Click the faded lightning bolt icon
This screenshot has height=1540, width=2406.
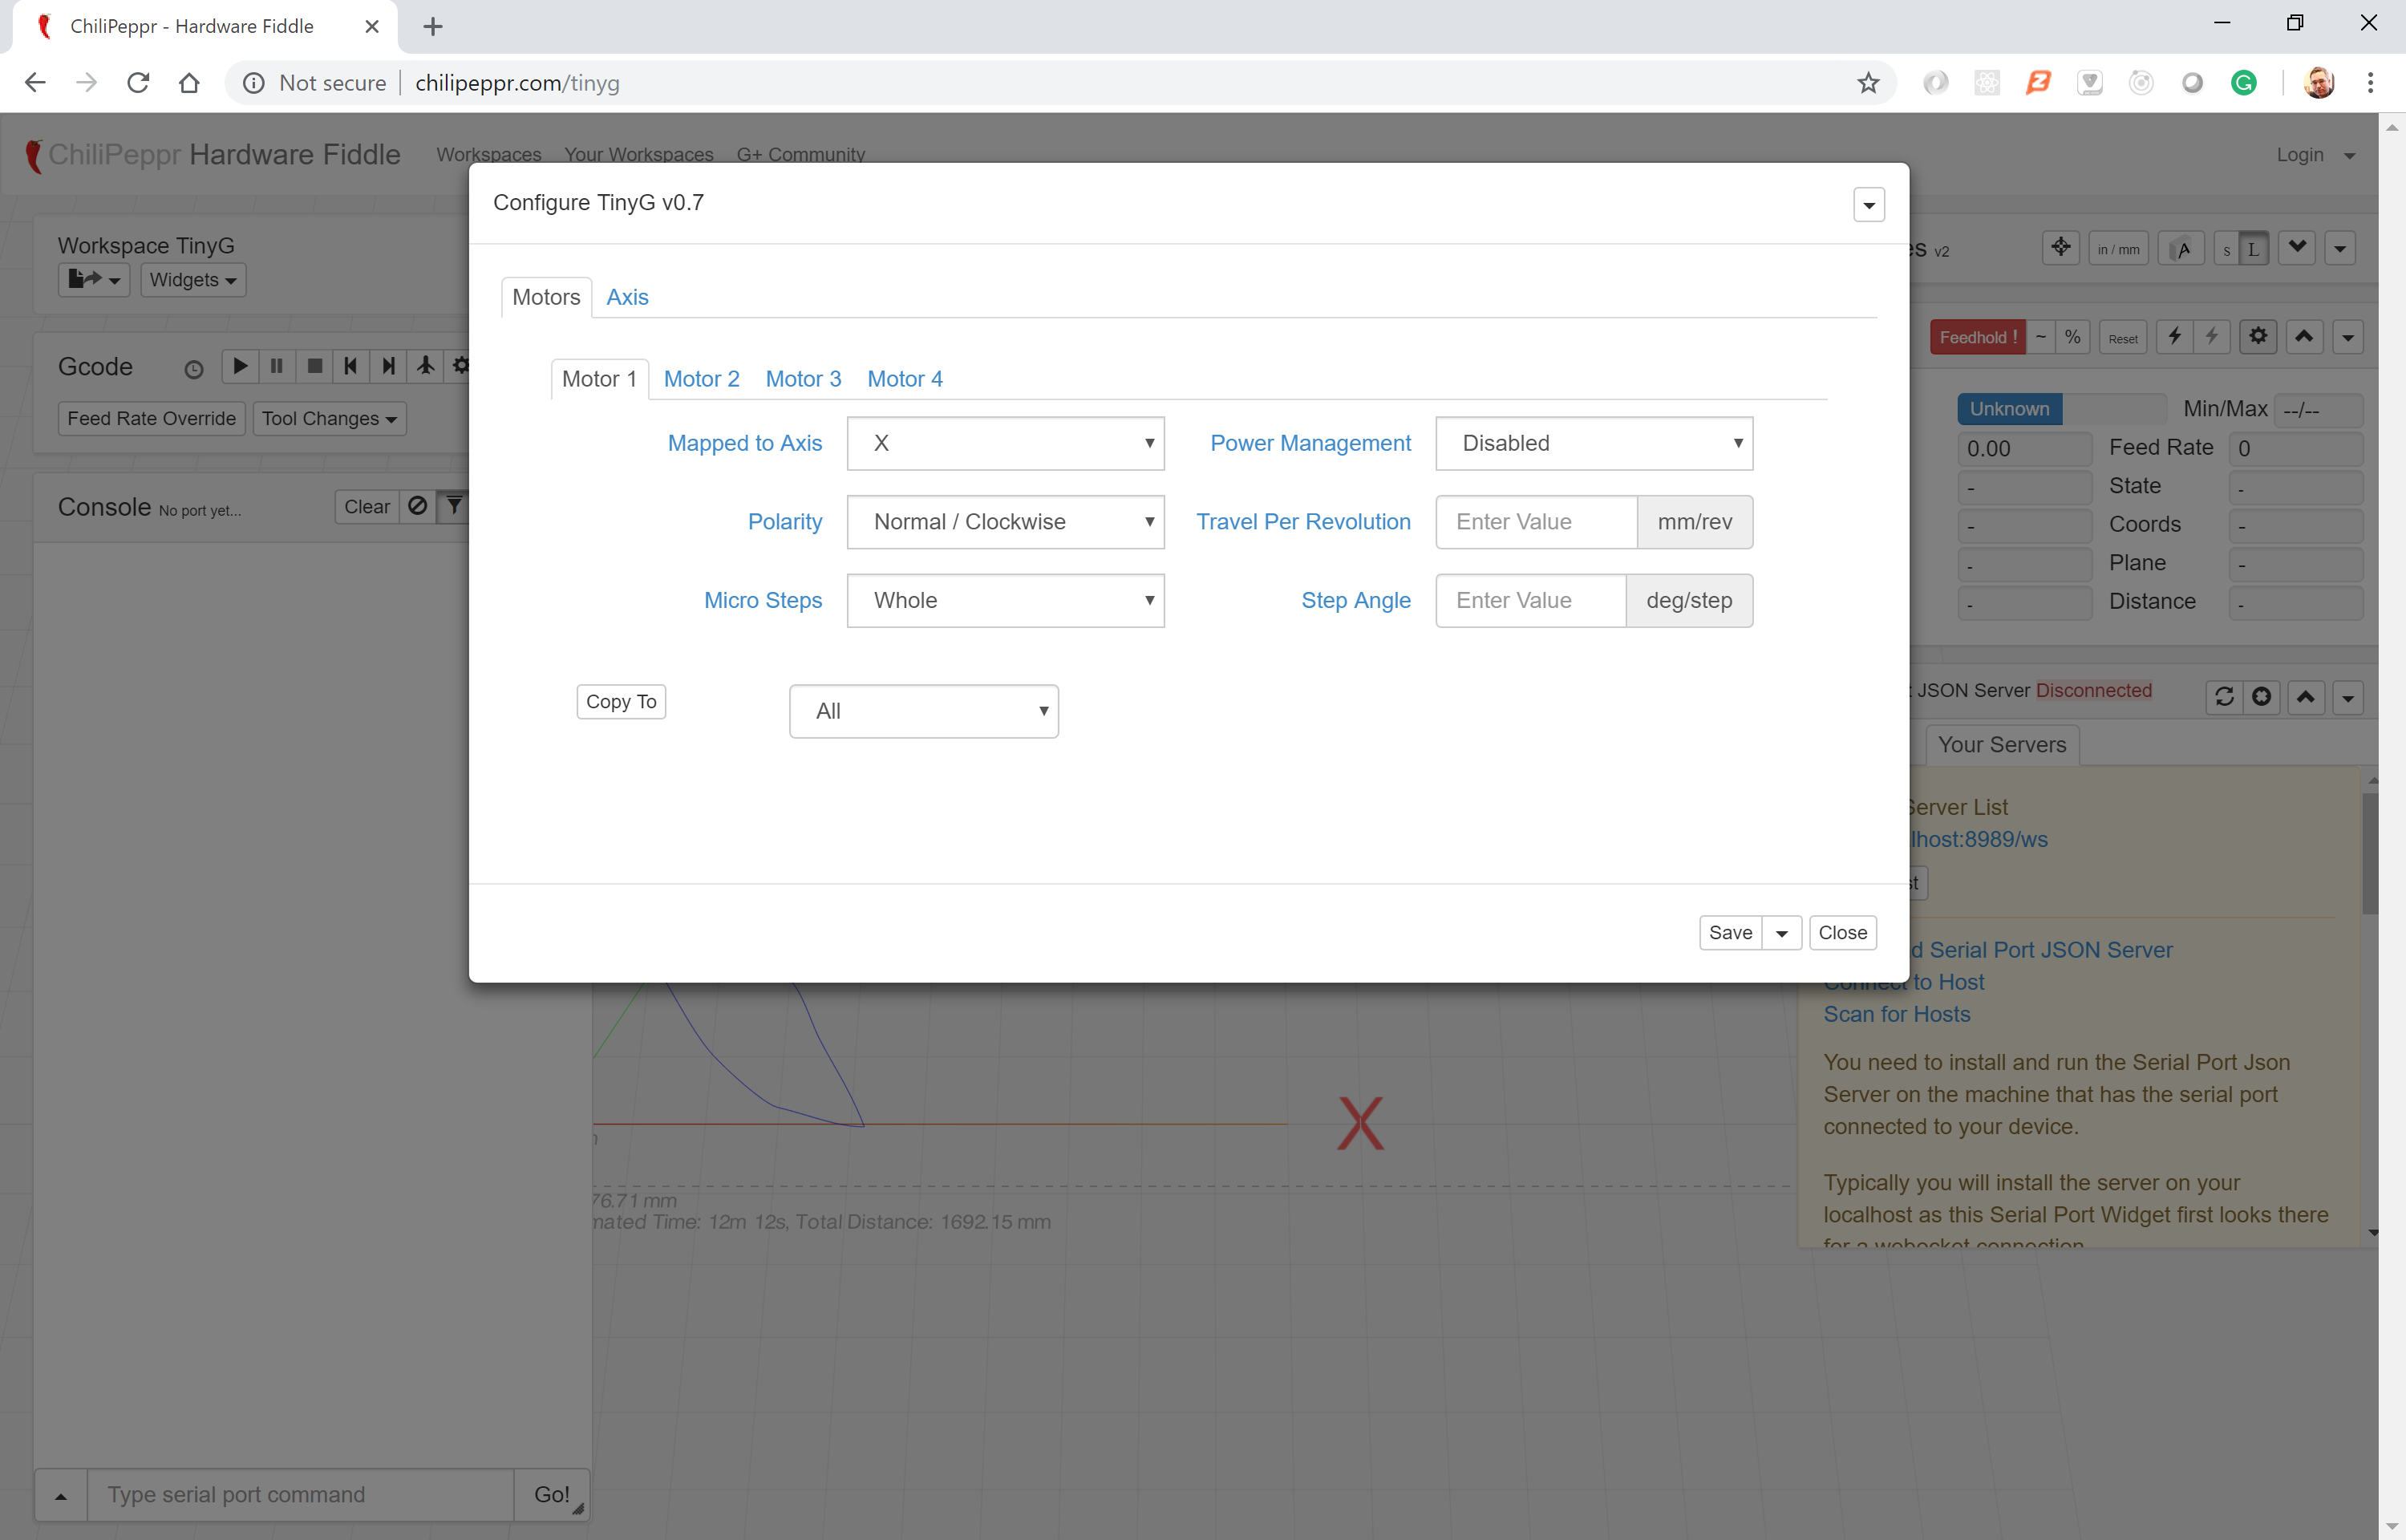tap(2212, 337)
